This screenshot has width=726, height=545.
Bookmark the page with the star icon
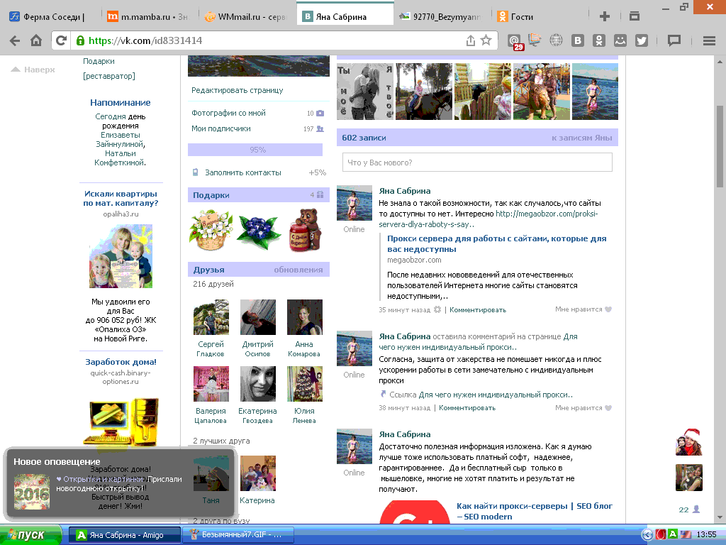tap(486, 40)
